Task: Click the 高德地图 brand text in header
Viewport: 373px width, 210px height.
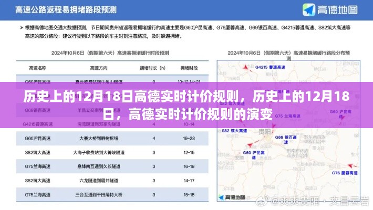Action: 337,10
